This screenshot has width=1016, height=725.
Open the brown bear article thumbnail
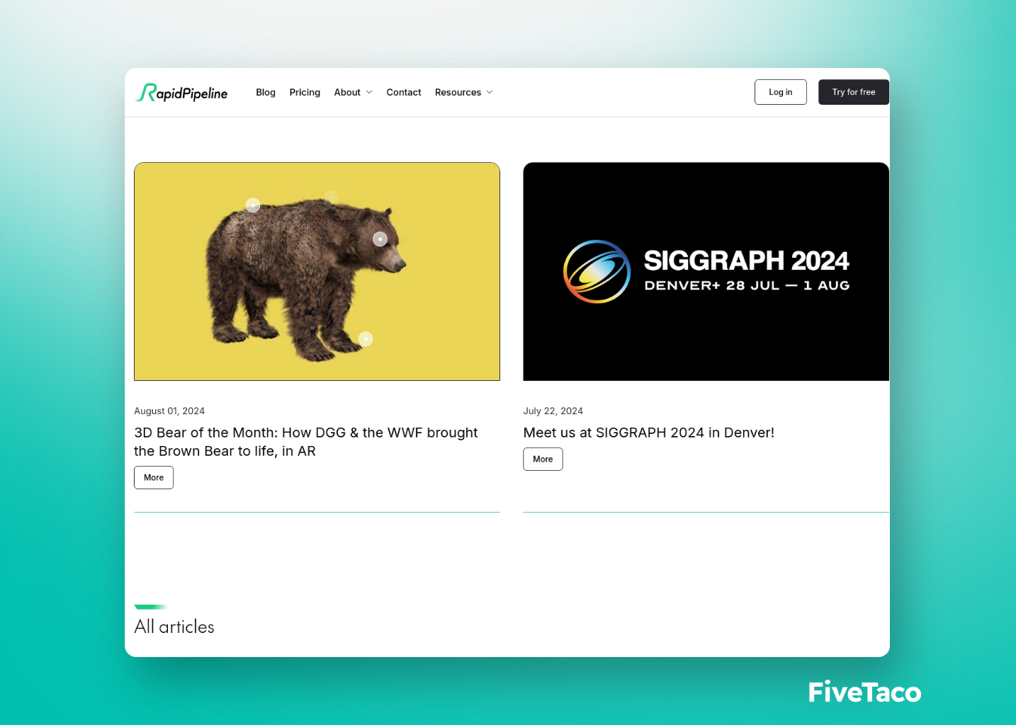tap(317, 272)
